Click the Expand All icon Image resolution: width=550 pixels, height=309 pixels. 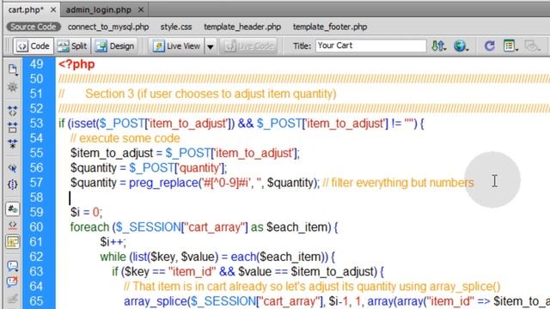click(13, 143)
